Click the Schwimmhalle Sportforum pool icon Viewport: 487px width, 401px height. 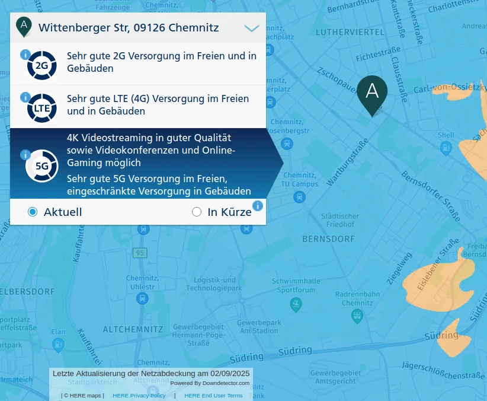point(296,304)
